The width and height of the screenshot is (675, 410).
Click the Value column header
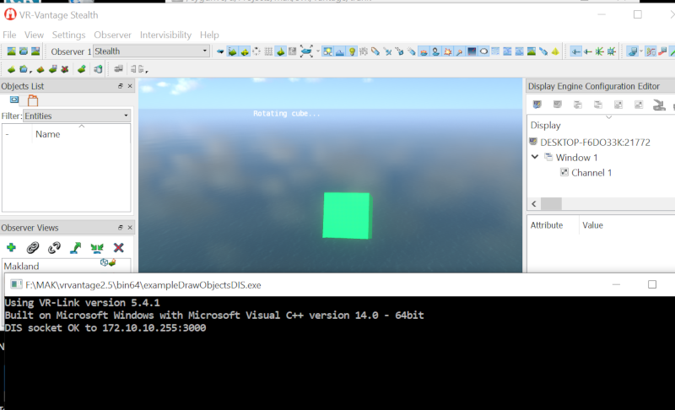click(592, 225)
